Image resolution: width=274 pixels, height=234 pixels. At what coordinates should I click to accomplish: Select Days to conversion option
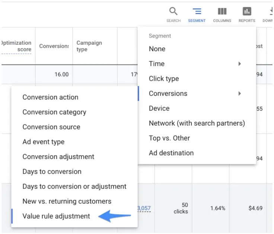pos(52,172)
